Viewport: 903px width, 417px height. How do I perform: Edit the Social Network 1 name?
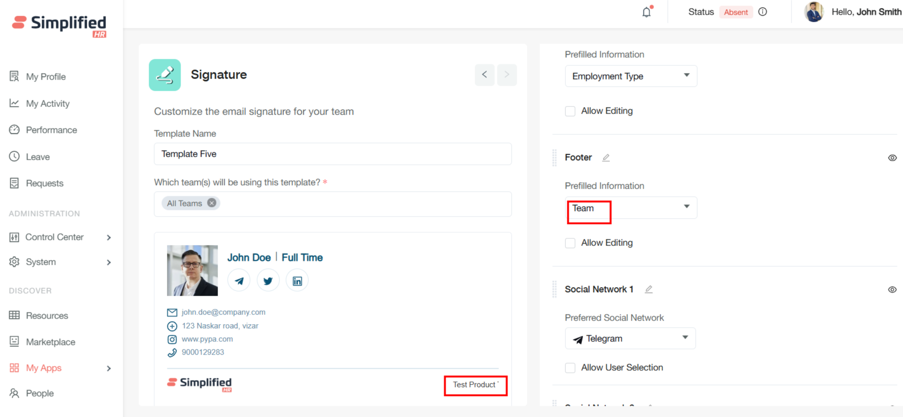(648, 290)
